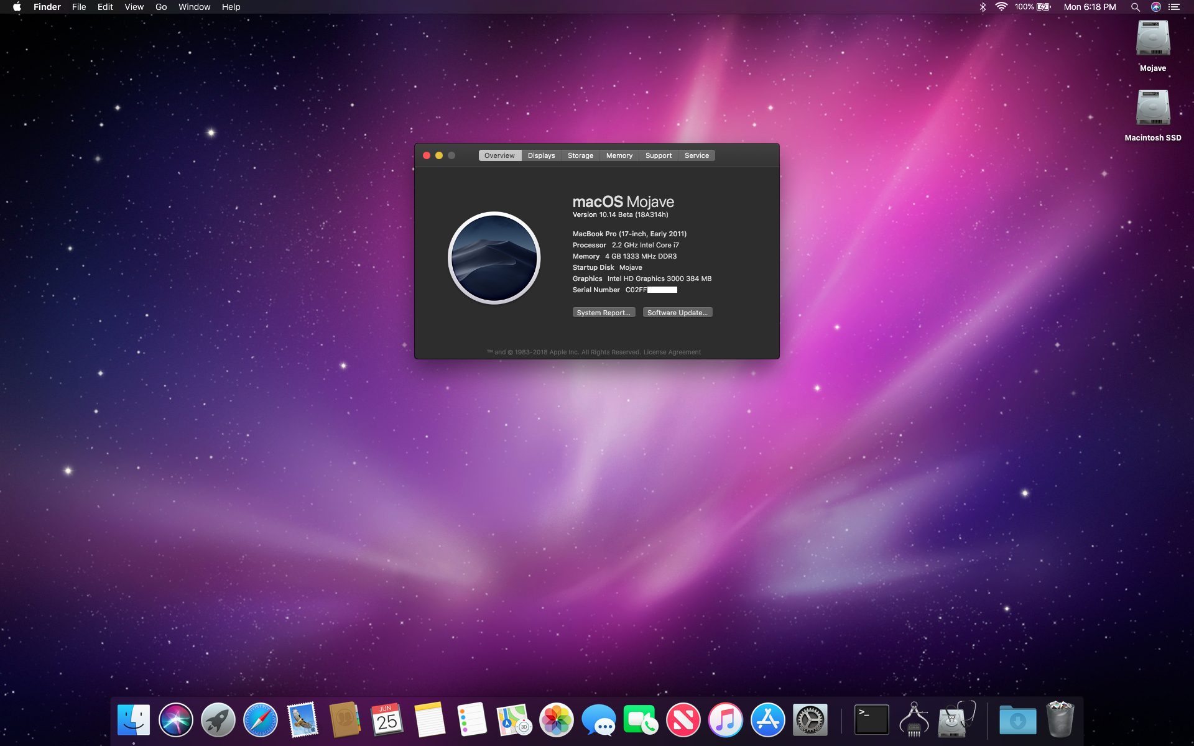Click the Mojave drive icon on desktop
1194x746 pixels.
1152,41
